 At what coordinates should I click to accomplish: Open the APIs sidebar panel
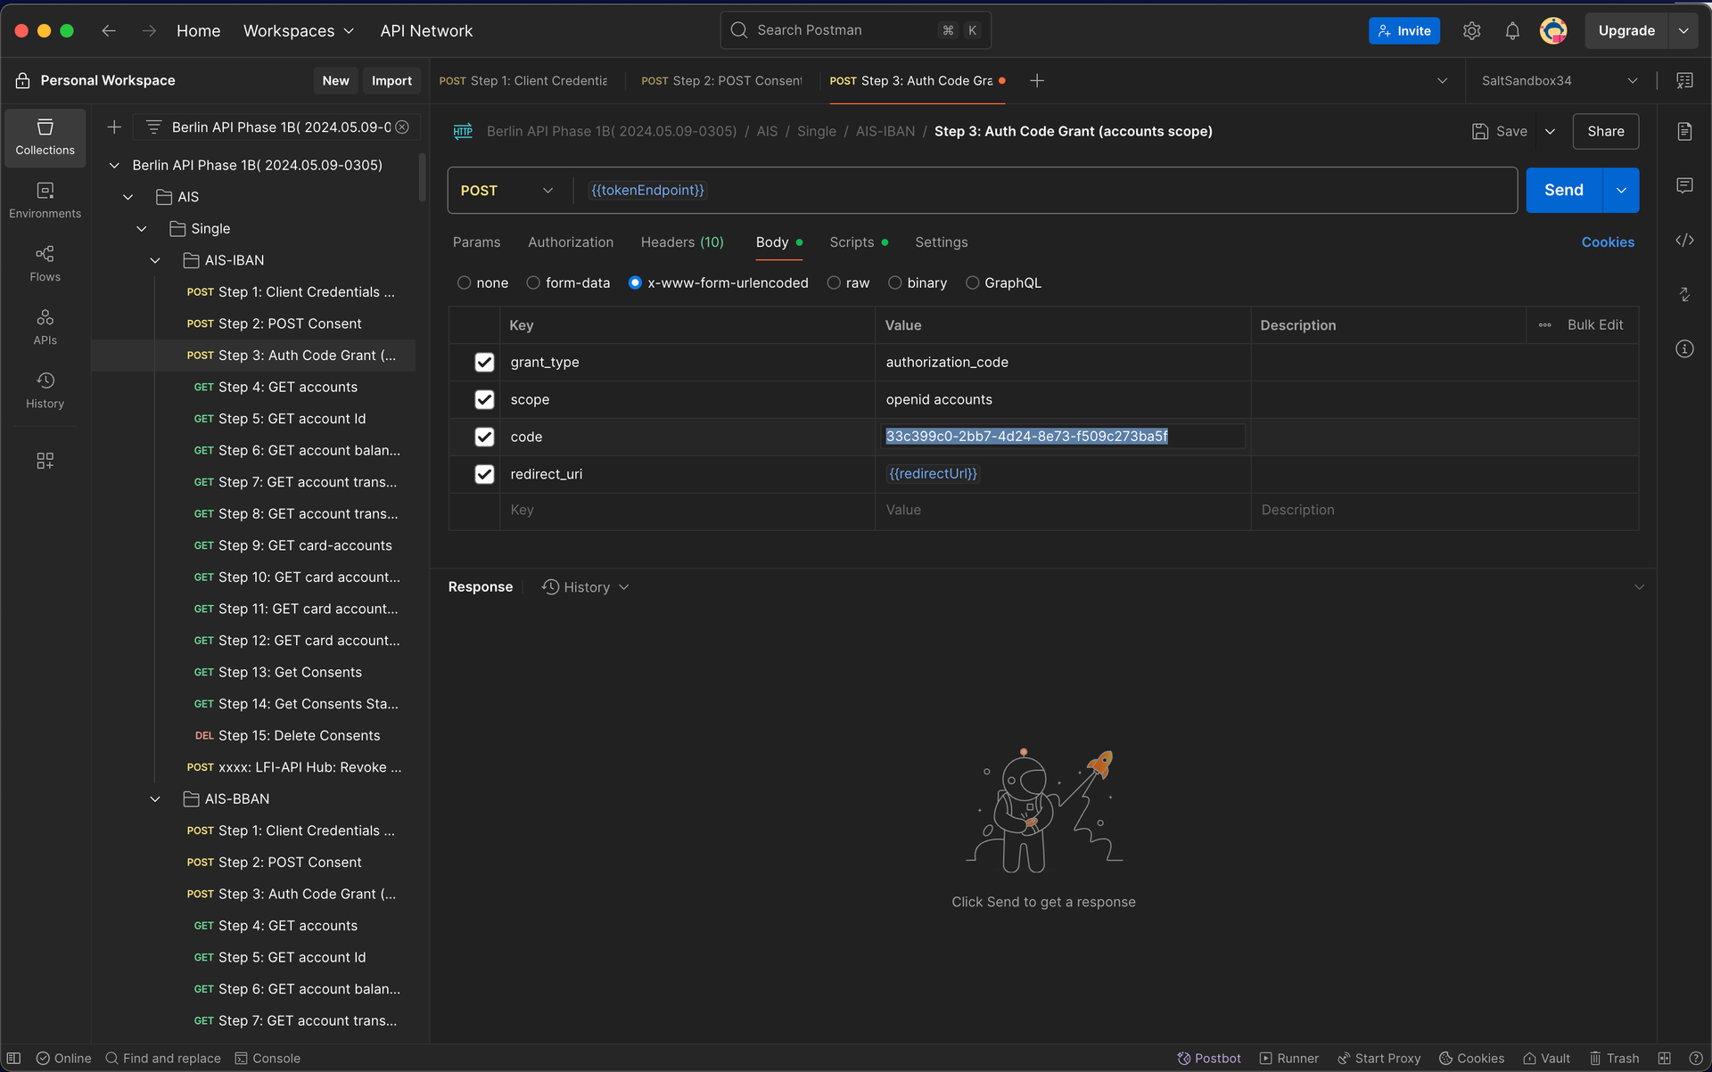(45, 327)
